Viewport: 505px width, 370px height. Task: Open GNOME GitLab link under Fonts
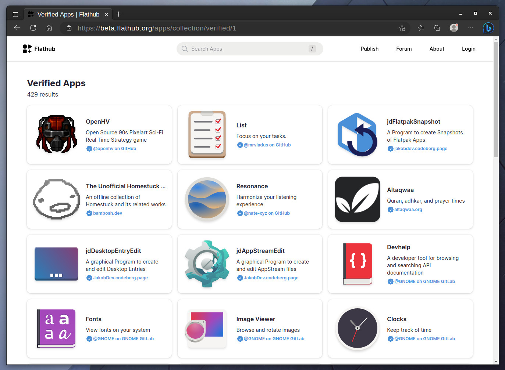(123, 339)
